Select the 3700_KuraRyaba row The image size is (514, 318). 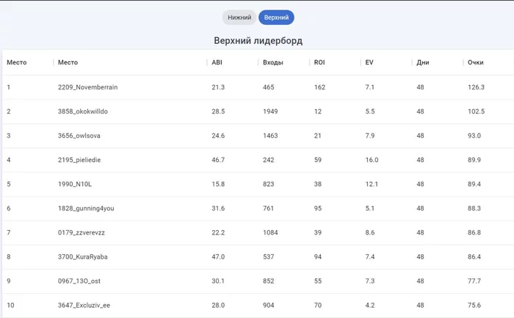[258, 257]
